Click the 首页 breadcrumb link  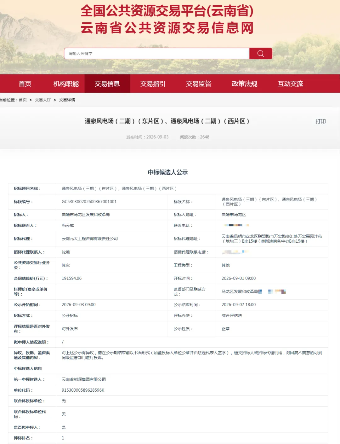[x=23, y=100]
